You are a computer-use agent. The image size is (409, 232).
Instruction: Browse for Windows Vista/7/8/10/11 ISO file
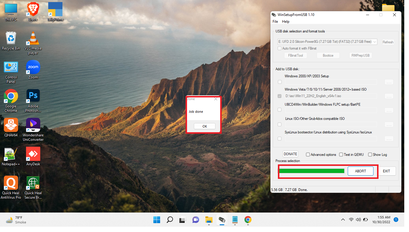(389, 96)
